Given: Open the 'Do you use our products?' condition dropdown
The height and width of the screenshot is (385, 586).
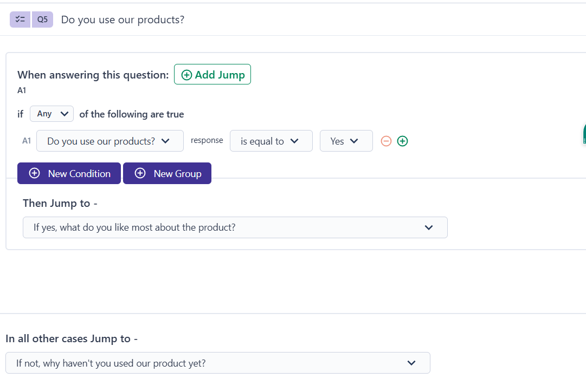Looking at the screenshot, I should point(110,141).
